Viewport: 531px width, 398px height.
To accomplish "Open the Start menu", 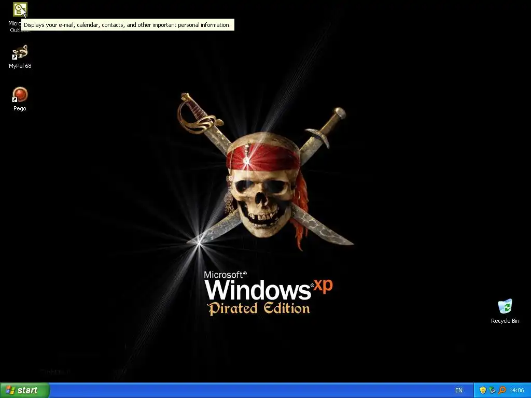I will (x=25, y=390).
